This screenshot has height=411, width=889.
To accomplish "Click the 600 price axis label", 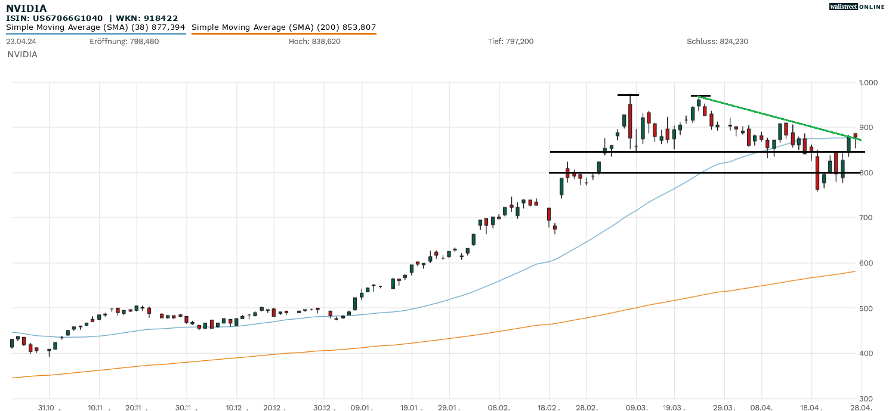I will pos(865,263).
